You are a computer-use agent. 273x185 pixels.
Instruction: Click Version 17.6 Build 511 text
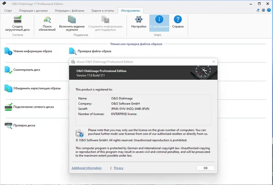pyautogui.click(x=90, y=75)
